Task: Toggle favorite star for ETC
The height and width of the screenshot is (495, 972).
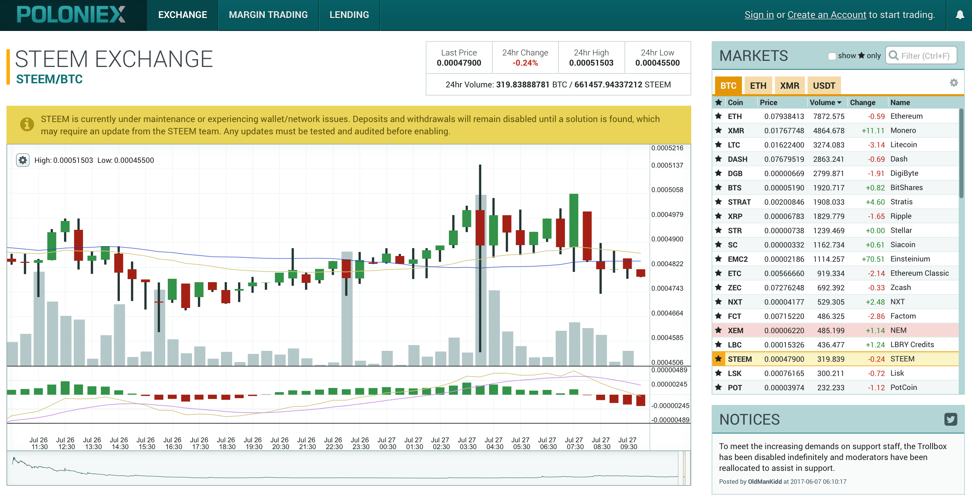Action: [718, 273]
